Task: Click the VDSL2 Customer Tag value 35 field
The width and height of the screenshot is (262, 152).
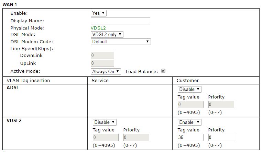Action: [x=190, y=138]
